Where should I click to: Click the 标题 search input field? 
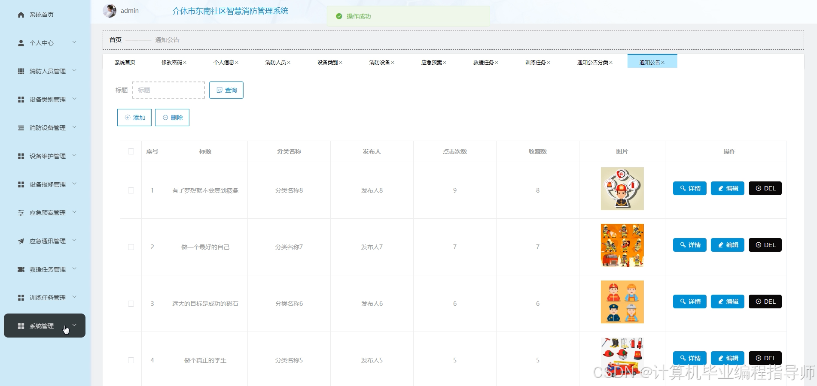pos(168,90)
